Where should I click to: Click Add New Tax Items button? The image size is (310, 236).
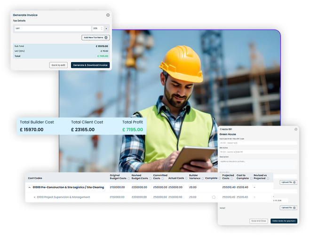(x=95, y=38)
